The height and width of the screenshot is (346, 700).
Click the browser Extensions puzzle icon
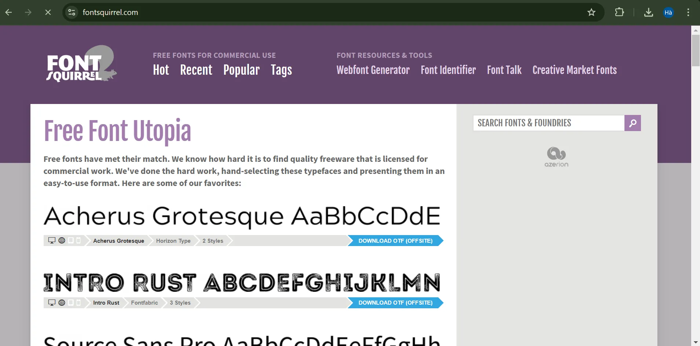(x=619, y=12)
